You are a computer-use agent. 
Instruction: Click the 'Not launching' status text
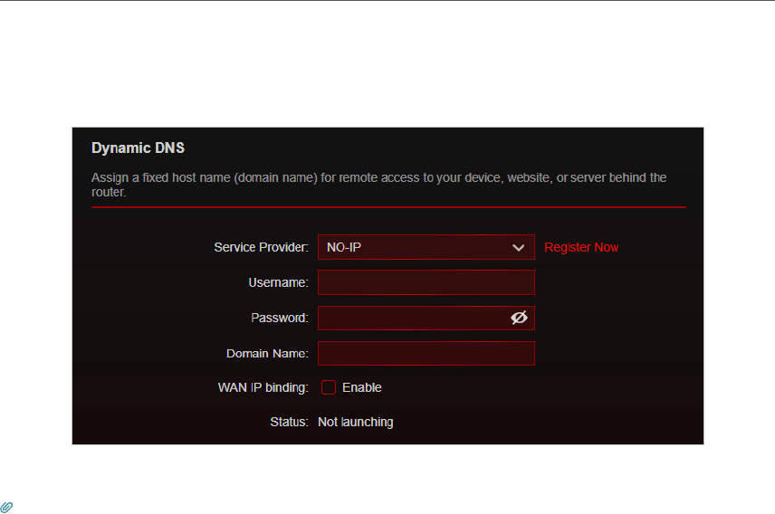click(356, 422)
